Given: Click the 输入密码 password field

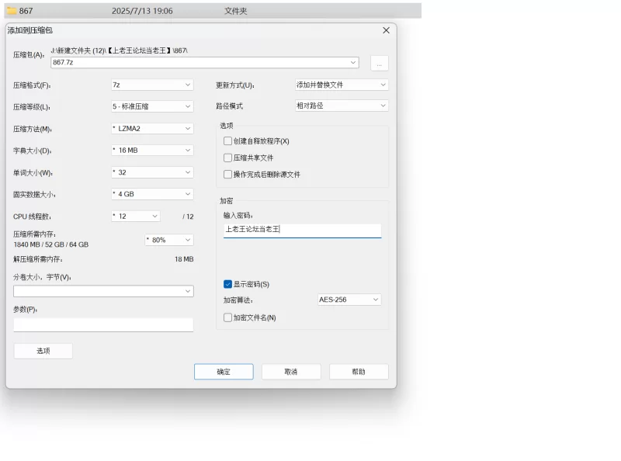Looking at the screenshot, I should 302,230.
